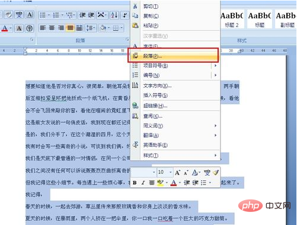297x225 pixels.
Task: Toggle Align Right in the ribbon
Action: (61, 28)
